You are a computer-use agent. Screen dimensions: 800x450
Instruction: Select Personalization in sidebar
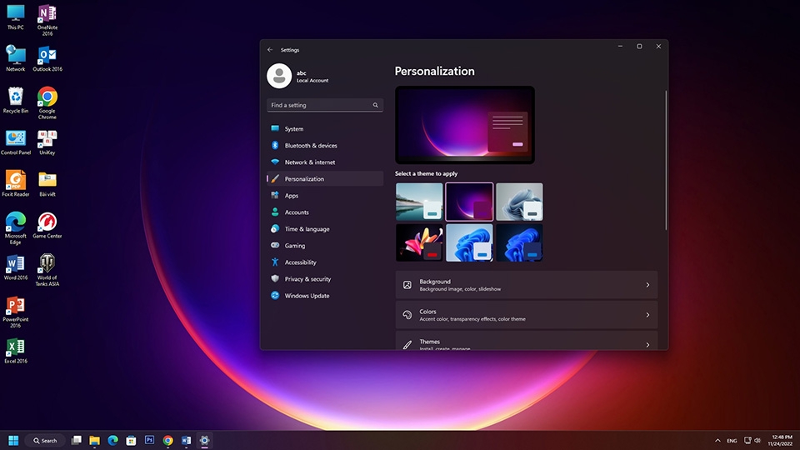(x=325, y=178)
